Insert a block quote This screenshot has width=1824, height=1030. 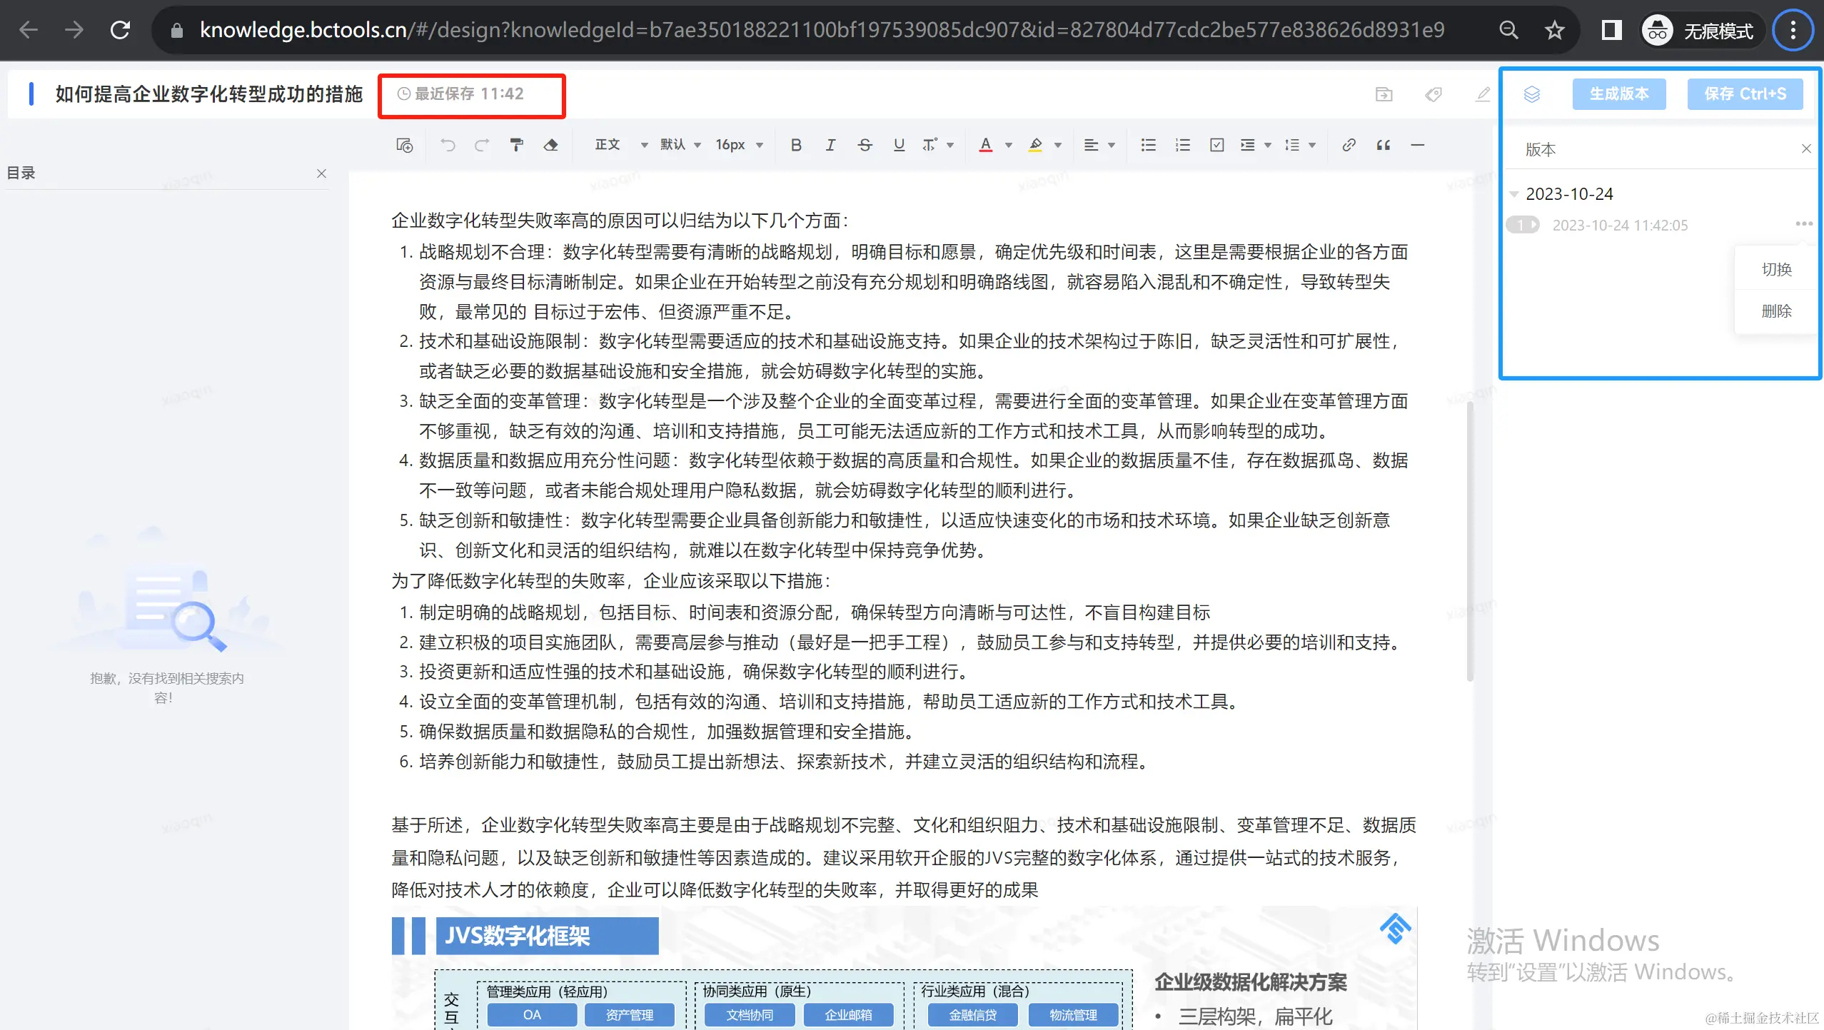click(x=1383, y=145)
